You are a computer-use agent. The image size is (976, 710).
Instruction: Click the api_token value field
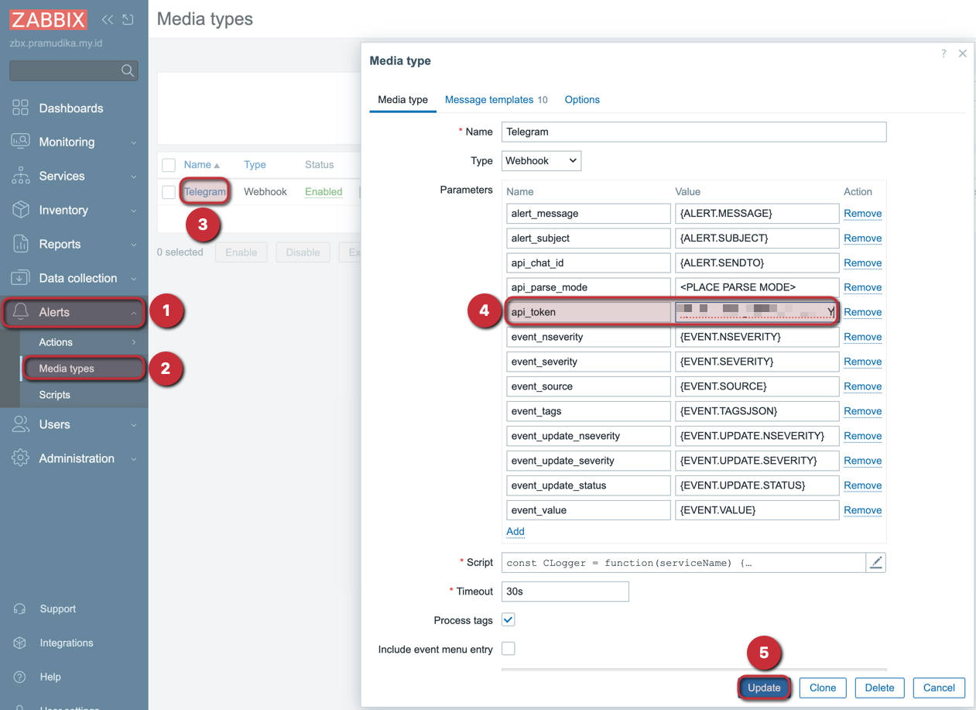click(757, 312)
